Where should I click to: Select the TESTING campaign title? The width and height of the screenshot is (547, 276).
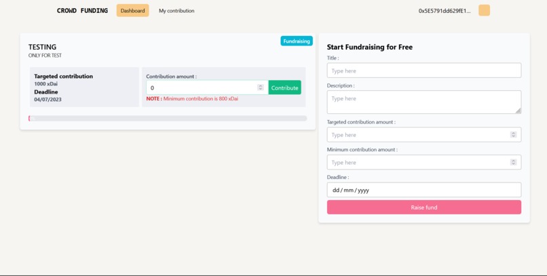[x=42, y=47]
